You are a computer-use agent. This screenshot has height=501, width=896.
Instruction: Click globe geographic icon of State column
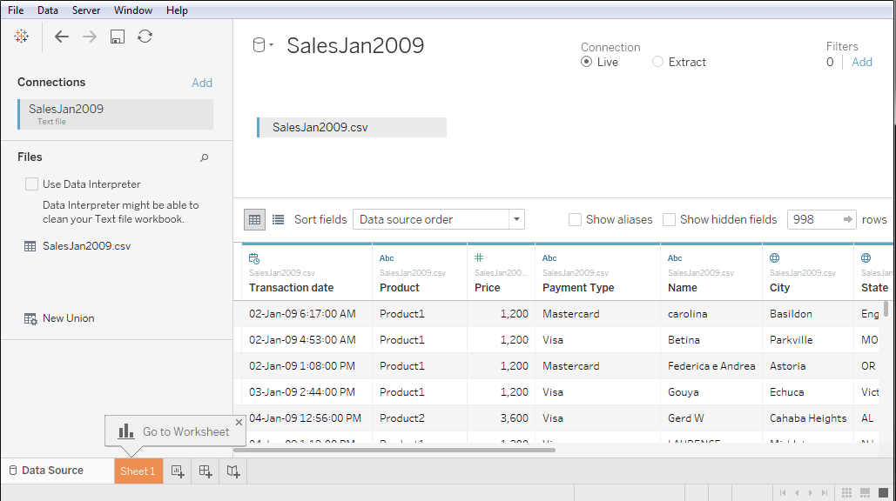[866, 258]
